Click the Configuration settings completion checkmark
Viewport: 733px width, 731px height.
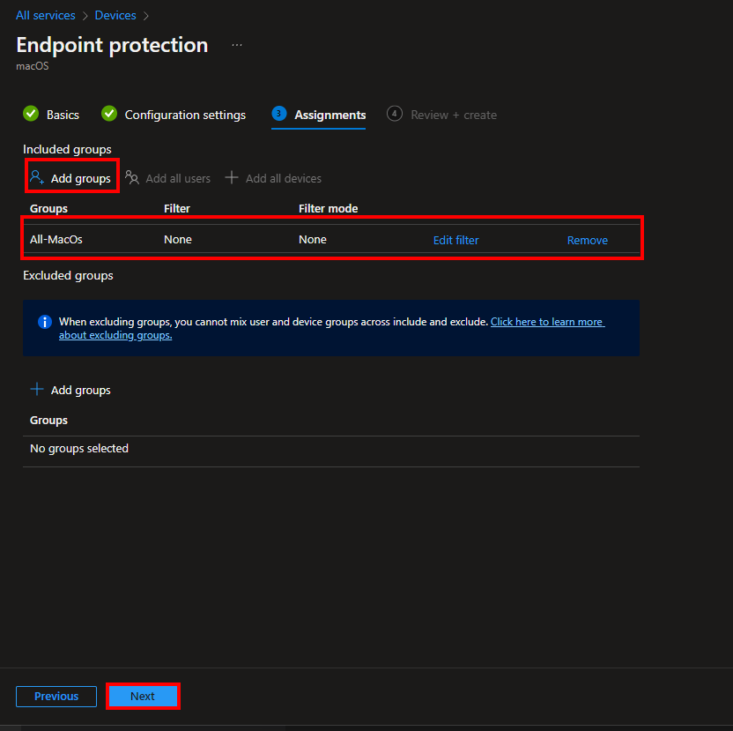coord(108,114)
